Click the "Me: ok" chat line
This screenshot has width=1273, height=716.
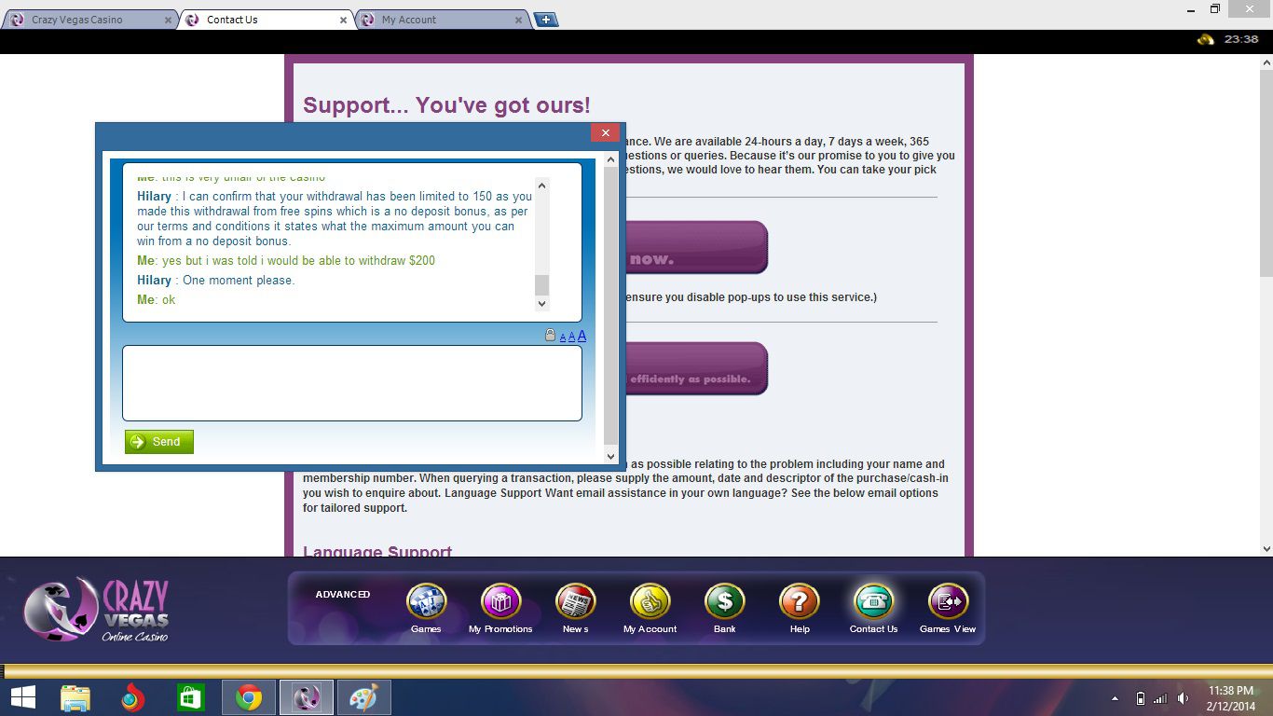[157, 300]
